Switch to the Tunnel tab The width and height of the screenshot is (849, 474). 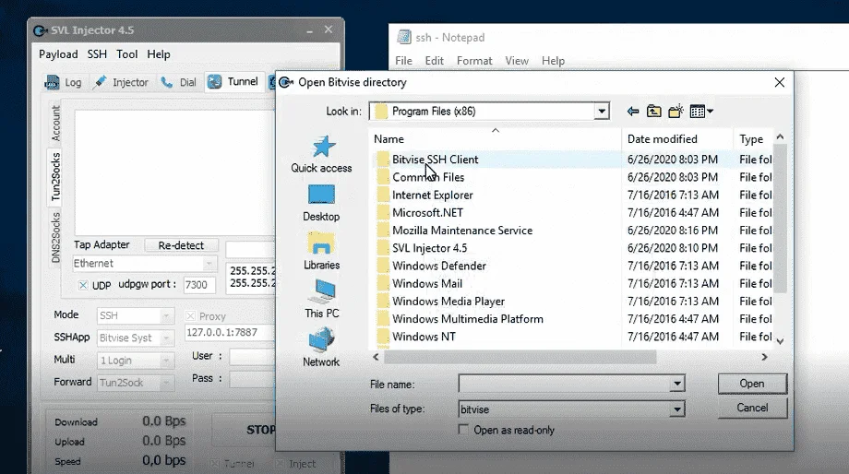[233, 82]
